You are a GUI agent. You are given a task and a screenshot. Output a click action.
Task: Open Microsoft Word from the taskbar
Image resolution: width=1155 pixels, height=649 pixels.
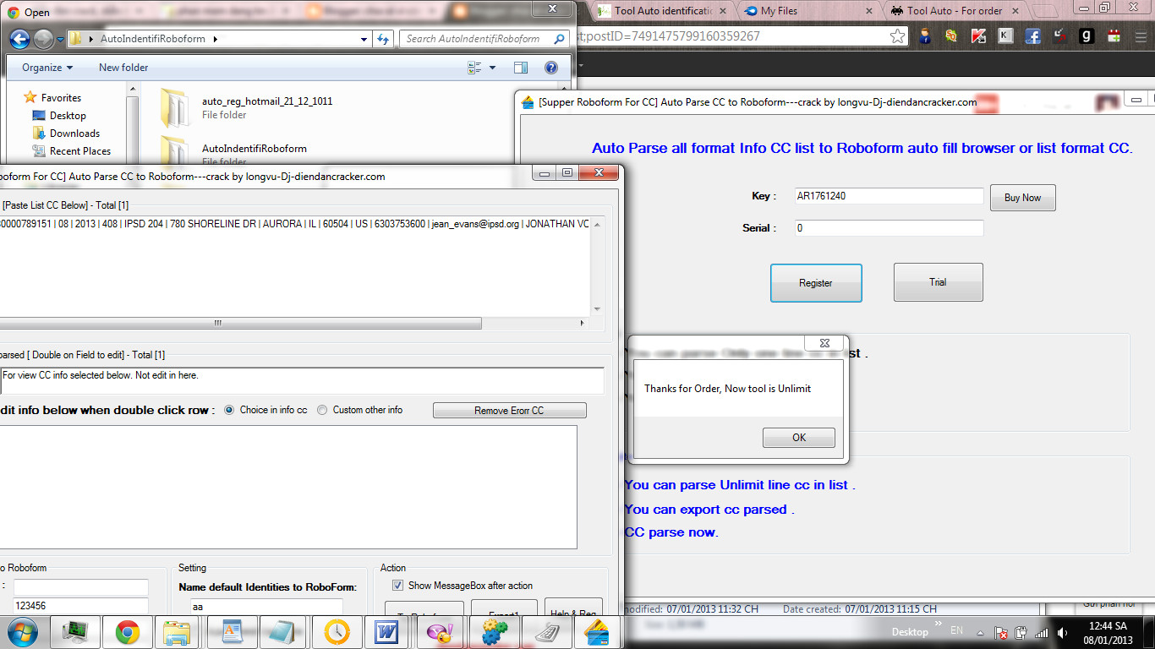click(386, 631)
